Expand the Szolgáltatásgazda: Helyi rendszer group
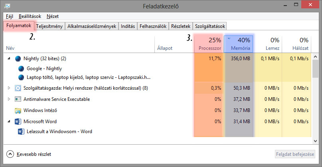Viewport: 322px width, 167px height. pyautogui.click(x=9, y=88)
